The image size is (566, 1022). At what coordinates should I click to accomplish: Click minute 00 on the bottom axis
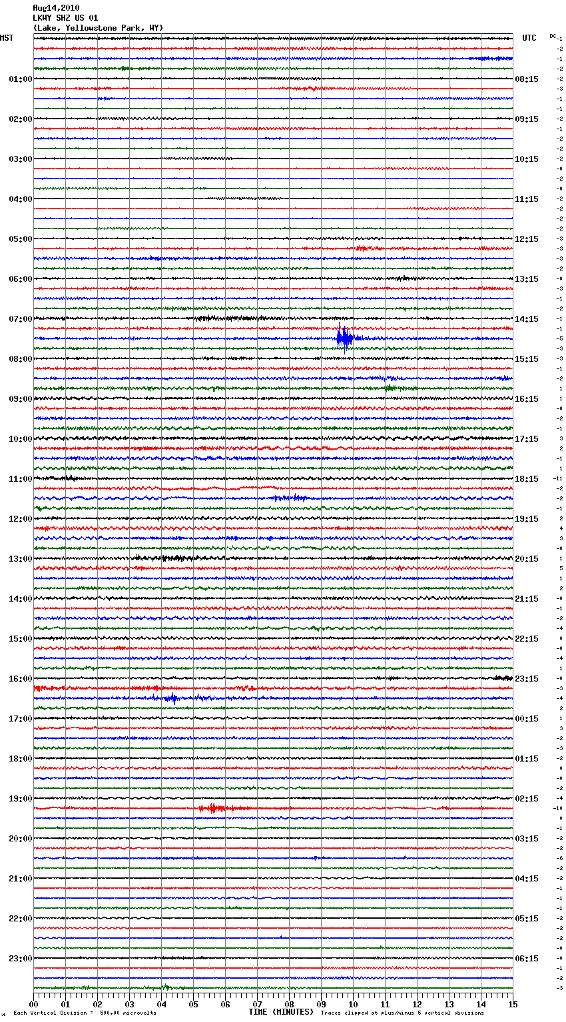(34, 1004)
